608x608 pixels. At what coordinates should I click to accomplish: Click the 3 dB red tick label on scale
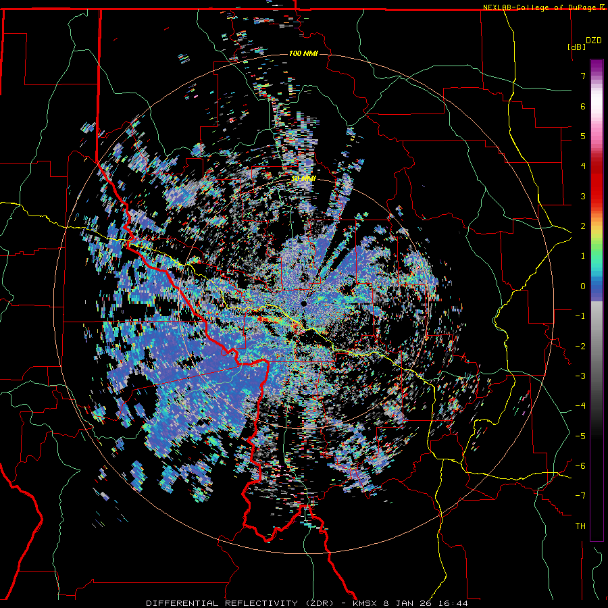point(583,196)
